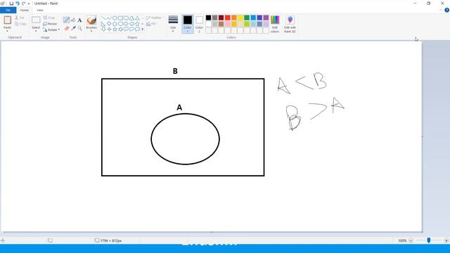
Task: Switch to the View tab
Action: click(40, 10)
